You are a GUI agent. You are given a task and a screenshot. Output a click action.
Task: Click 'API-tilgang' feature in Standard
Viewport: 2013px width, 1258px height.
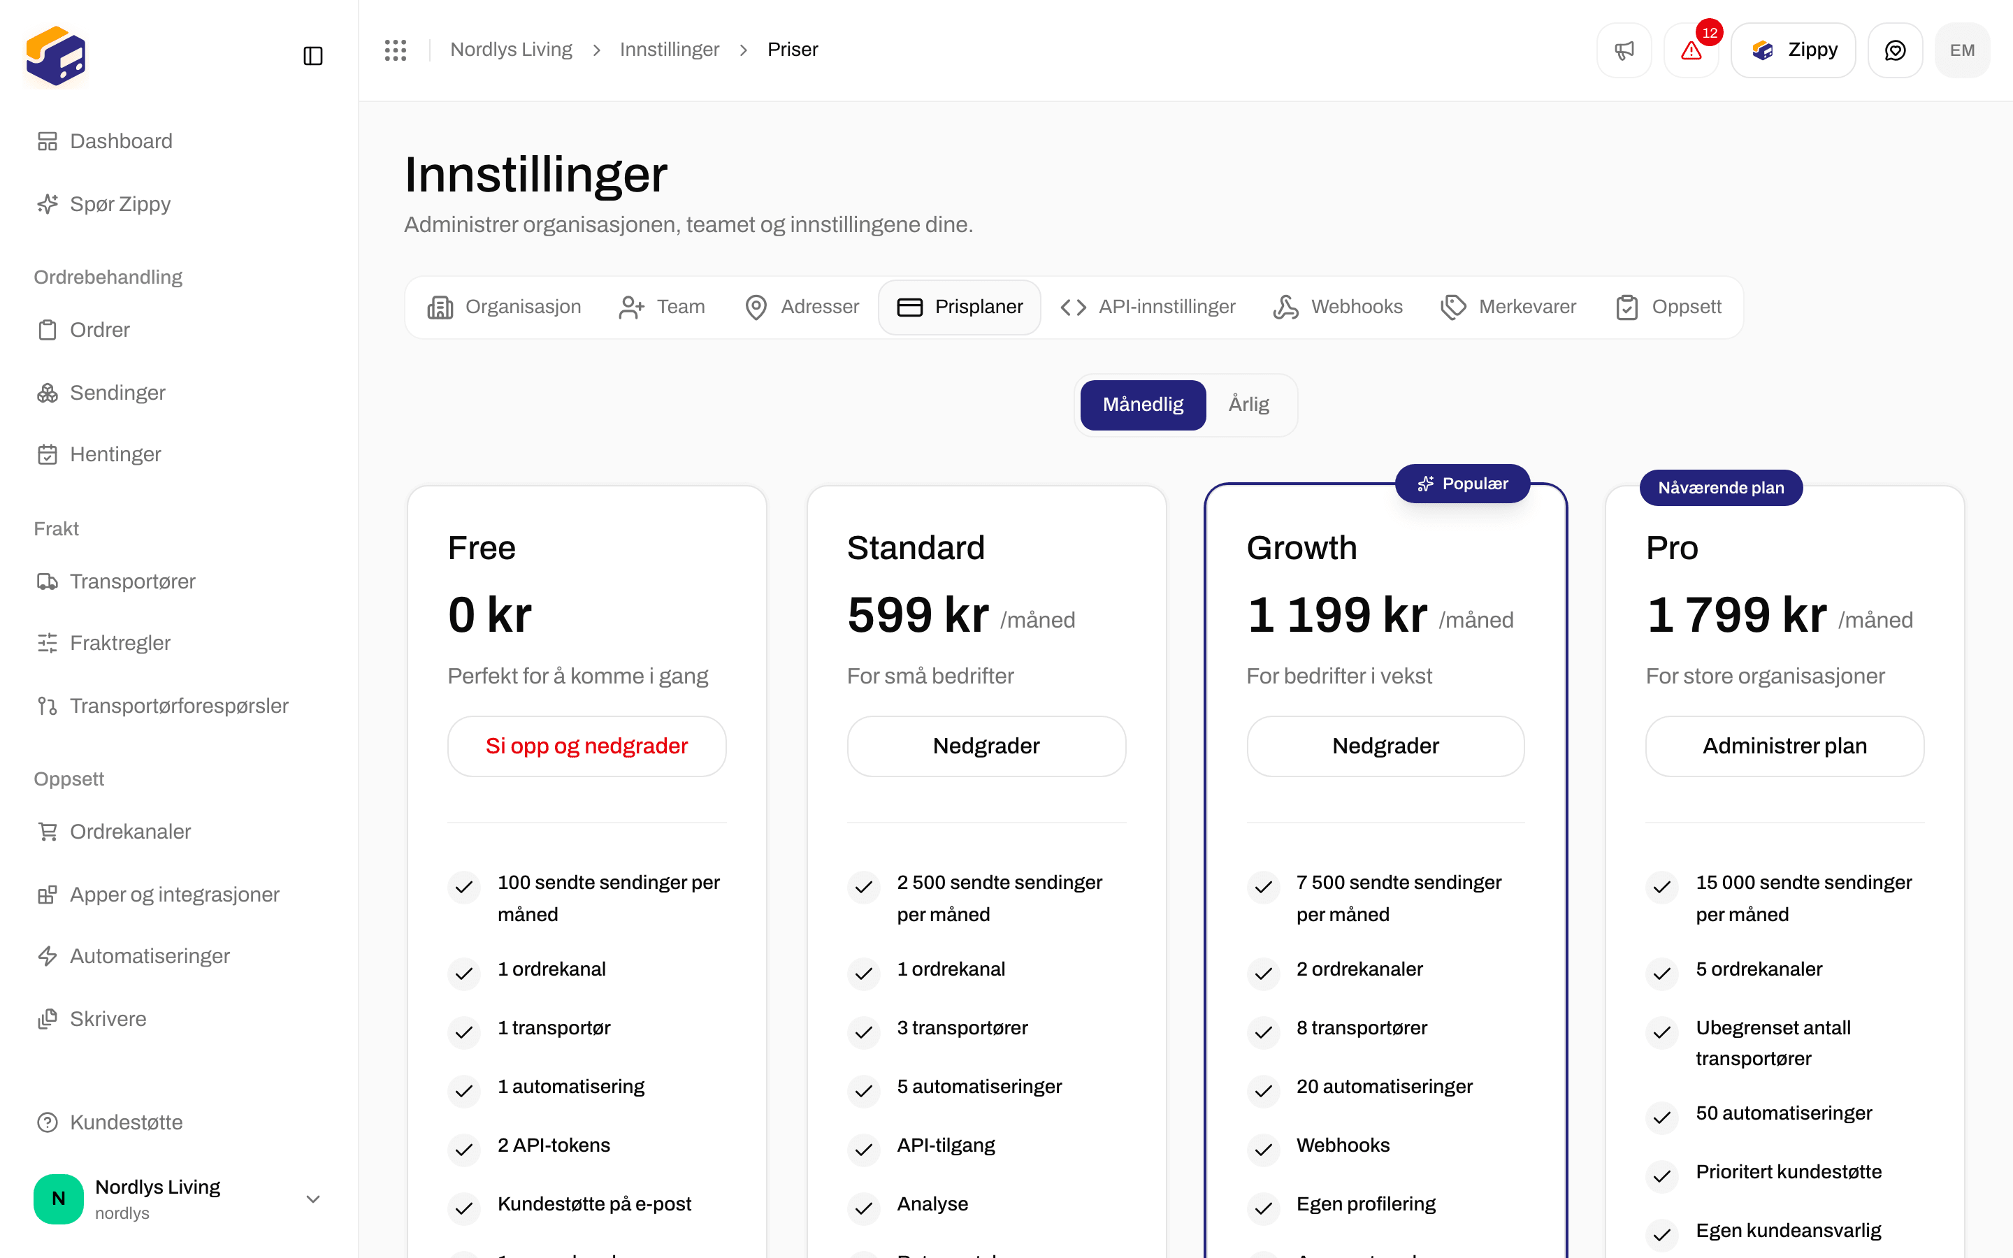[x=946, y=1145]
